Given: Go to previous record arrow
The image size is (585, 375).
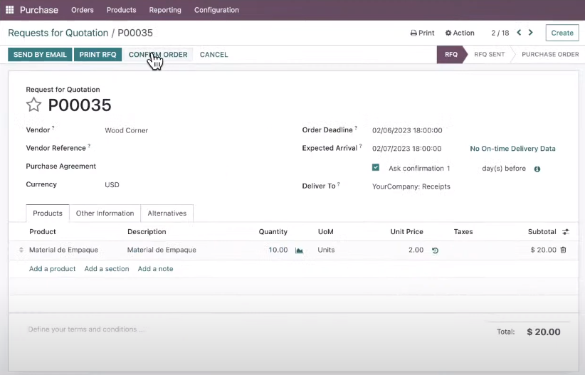Looking at the screenshot, I should (x=519, y=33).
